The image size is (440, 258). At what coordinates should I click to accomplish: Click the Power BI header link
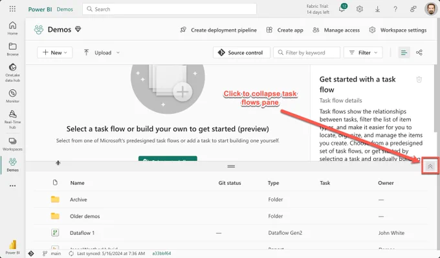pyautogui.click(x=40, y=9)
